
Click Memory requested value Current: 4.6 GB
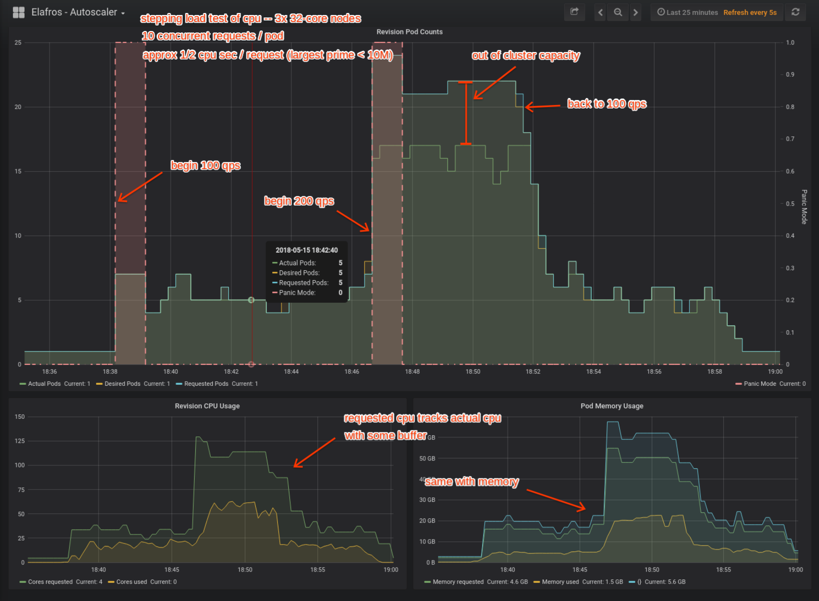coord(507,582)
